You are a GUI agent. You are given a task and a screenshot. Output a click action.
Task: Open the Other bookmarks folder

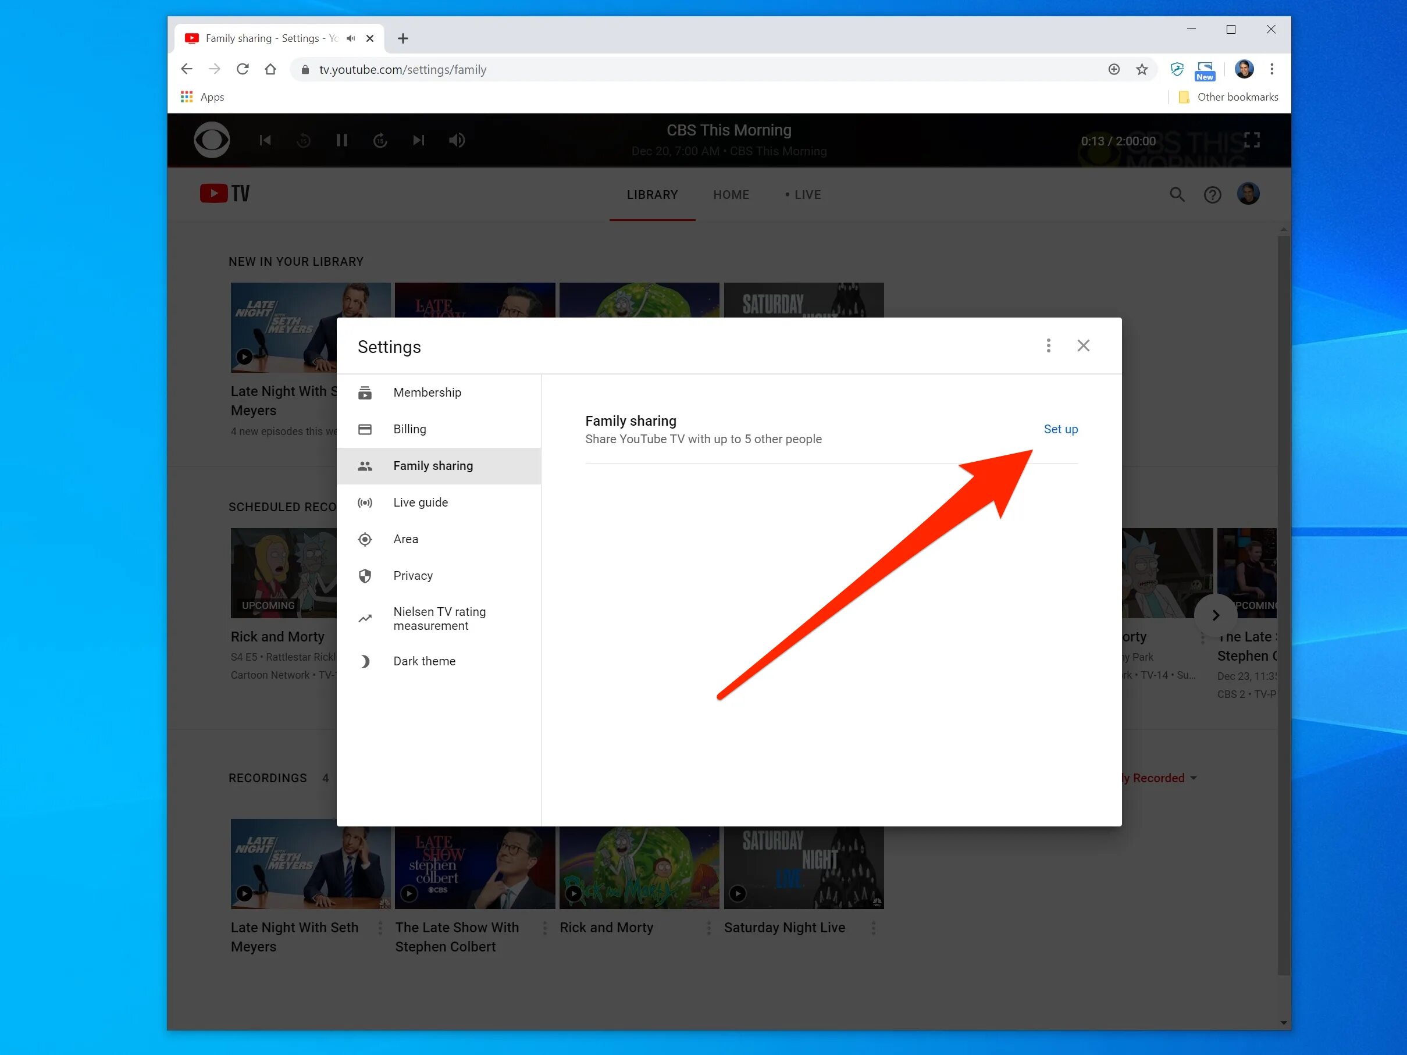tap(1228, 97)
